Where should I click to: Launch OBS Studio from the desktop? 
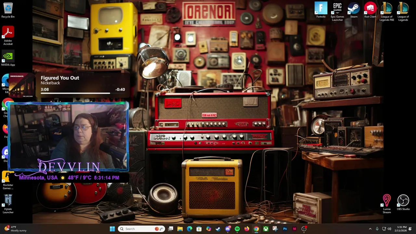(x=403, y=202)
